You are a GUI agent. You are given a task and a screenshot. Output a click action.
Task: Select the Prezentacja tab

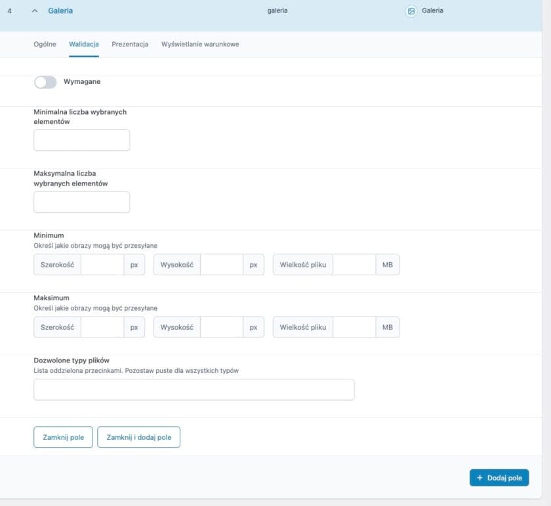coord(130,44)
